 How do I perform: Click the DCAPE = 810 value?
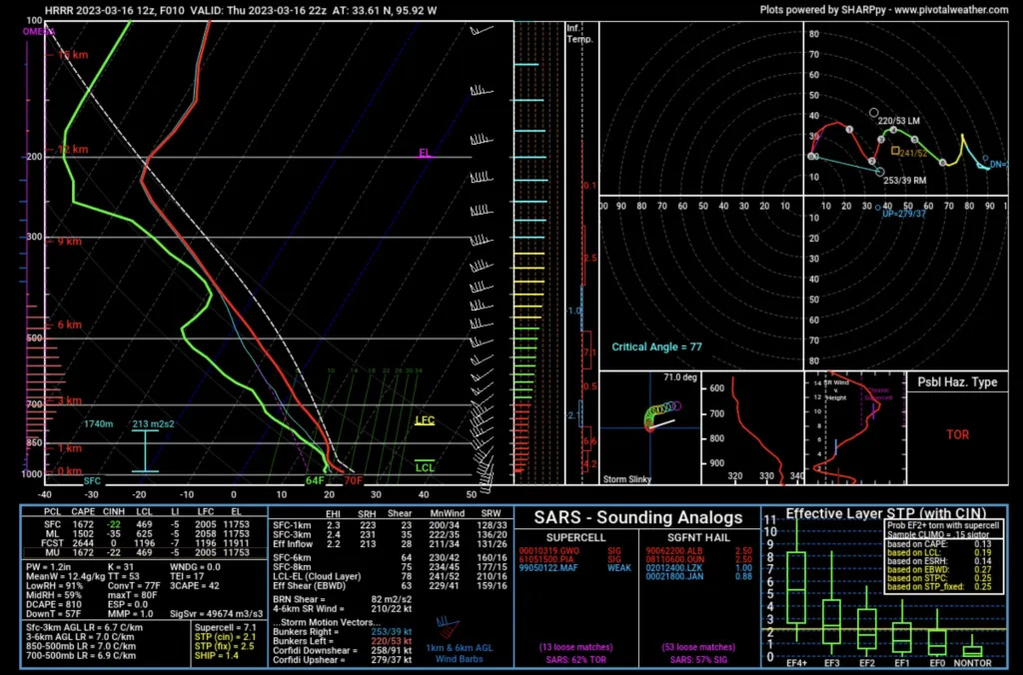[54, 604]
